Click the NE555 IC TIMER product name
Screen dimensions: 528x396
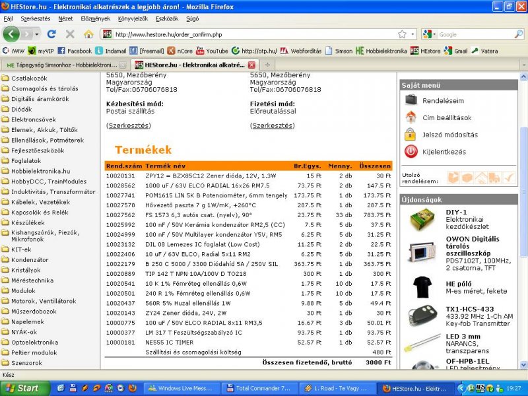click(170, 342)
